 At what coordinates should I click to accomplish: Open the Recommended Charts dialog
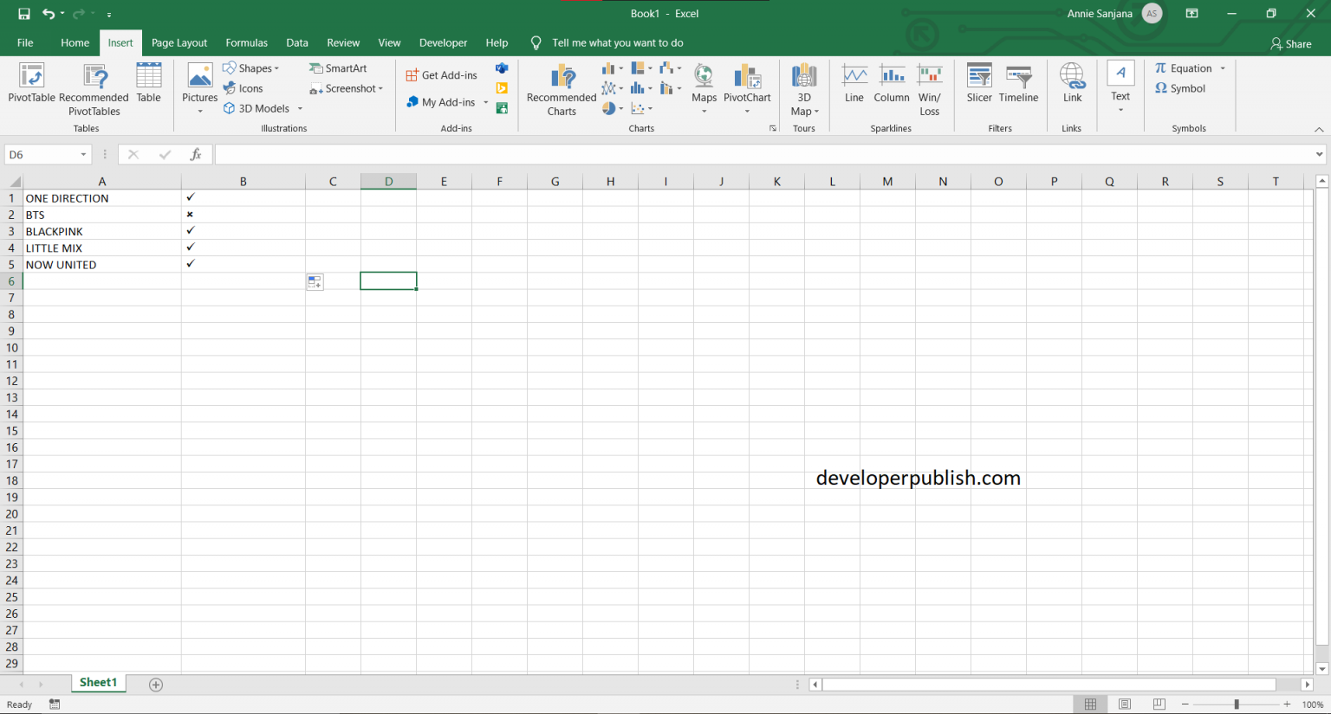(561, 89)
